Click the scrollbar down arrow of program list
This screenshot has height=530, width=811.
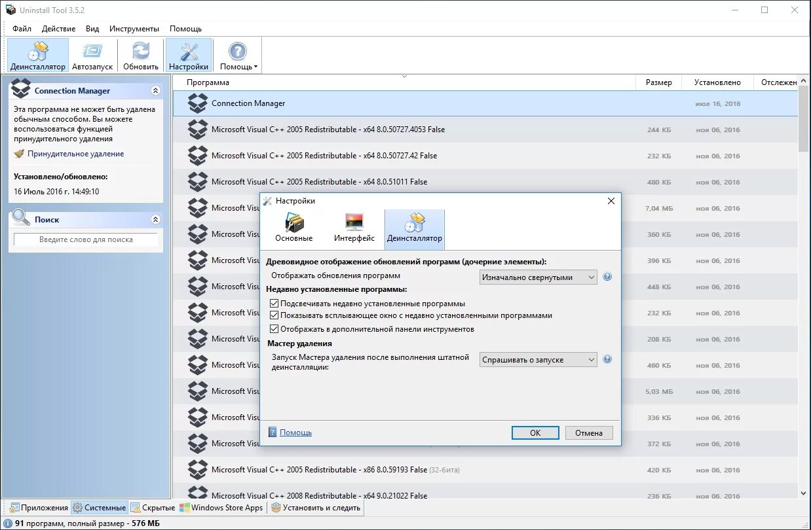point(804,493)
